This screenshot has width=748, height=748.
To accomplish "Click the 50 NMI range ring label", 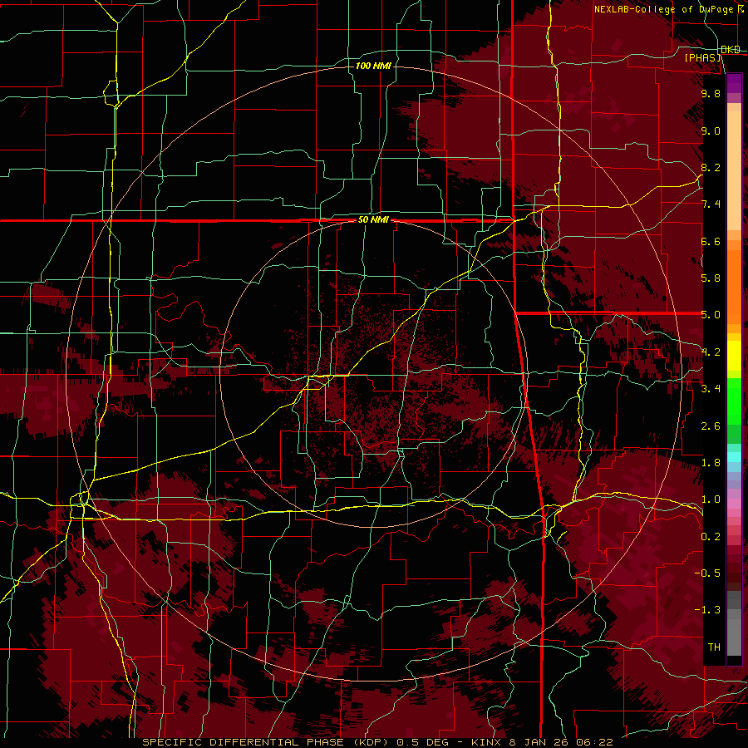I will point(373,219).
